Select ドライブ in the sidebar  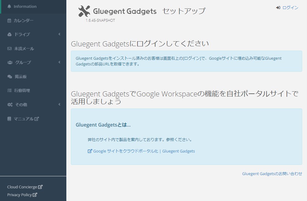(33, 34)
